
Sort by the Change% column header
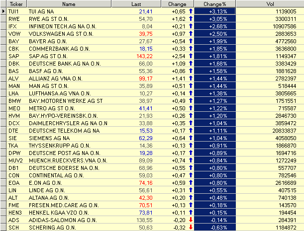(x=215, y=4)
